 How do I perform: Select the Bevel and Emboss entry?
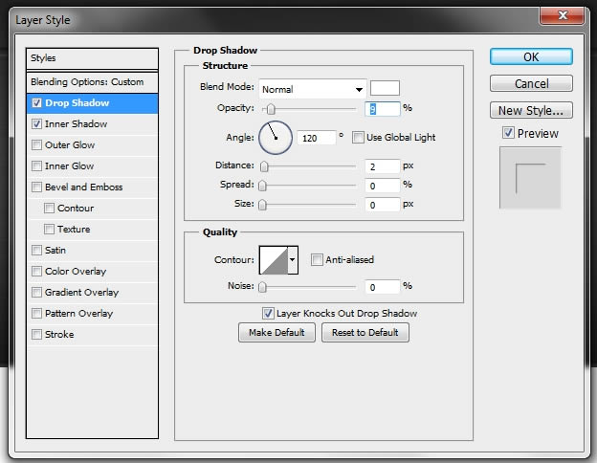click(92, 187)
